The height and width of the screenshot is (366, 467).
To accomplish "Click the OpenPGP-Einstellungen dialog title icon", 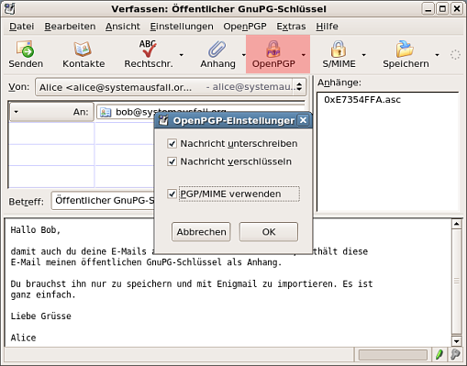I will tap(163, 120).
